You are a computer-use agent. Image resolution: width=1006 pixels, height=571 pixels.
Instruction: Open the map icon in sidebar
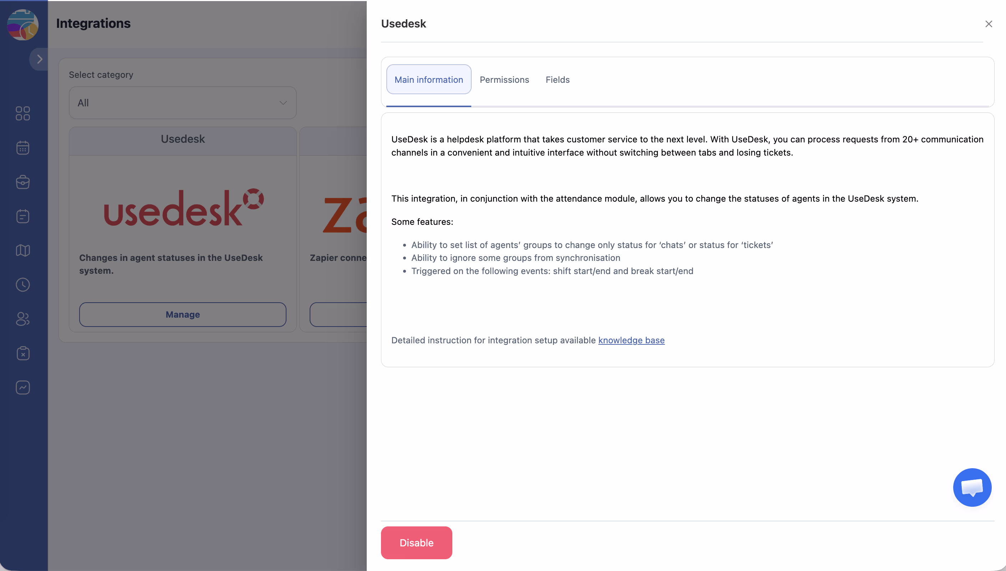(x=23, y=251)
